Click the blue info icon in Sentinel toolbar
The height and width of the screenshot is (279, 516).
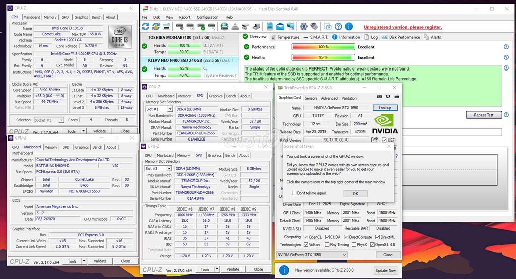click(x=349, y=26)
